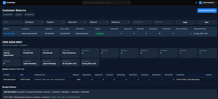The image size is (218, 99).
Task: Click the Customer card showing Ndricim Supermarket
Action: (x=11, y=53)
